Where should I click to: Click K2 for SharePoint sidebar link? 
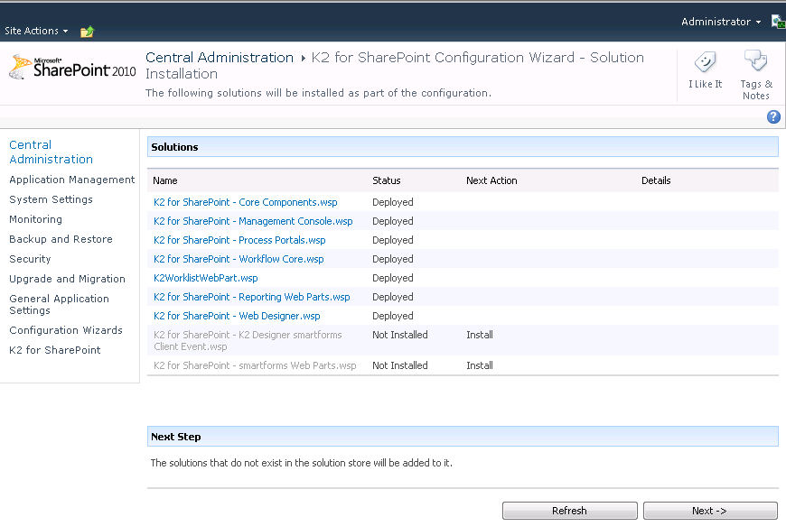click(54, 350)
